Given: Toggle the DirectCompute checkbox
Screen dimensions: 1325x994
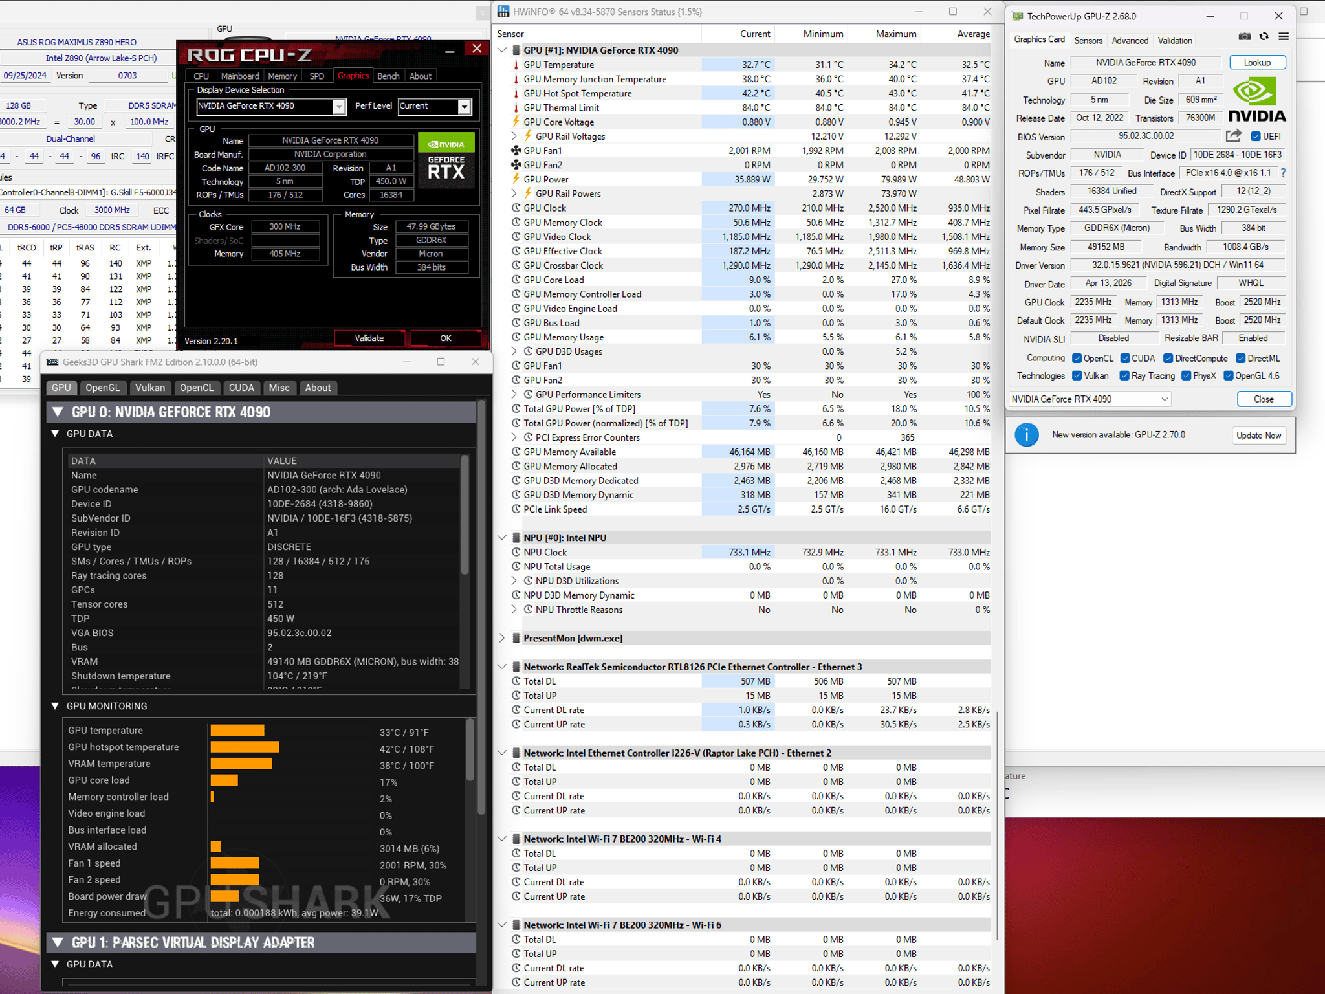Looking at the screenshot, I should (x=1168, y=359).
